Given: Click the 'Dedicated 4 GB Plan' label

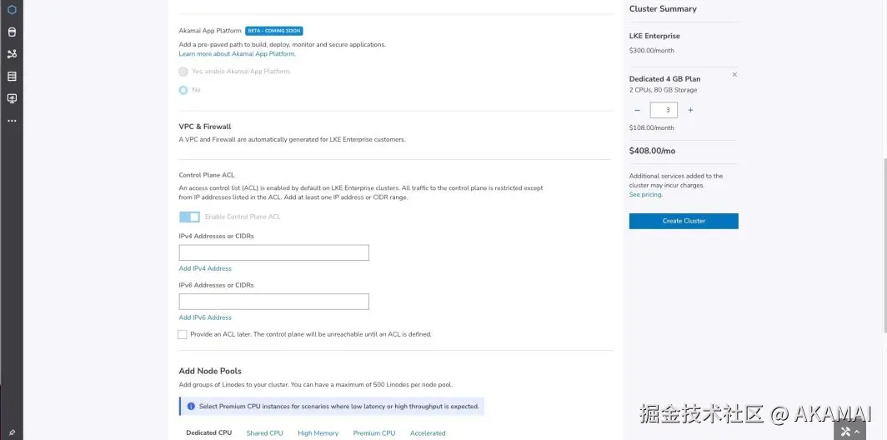Looking at the screenshot, I should (664, 79).
